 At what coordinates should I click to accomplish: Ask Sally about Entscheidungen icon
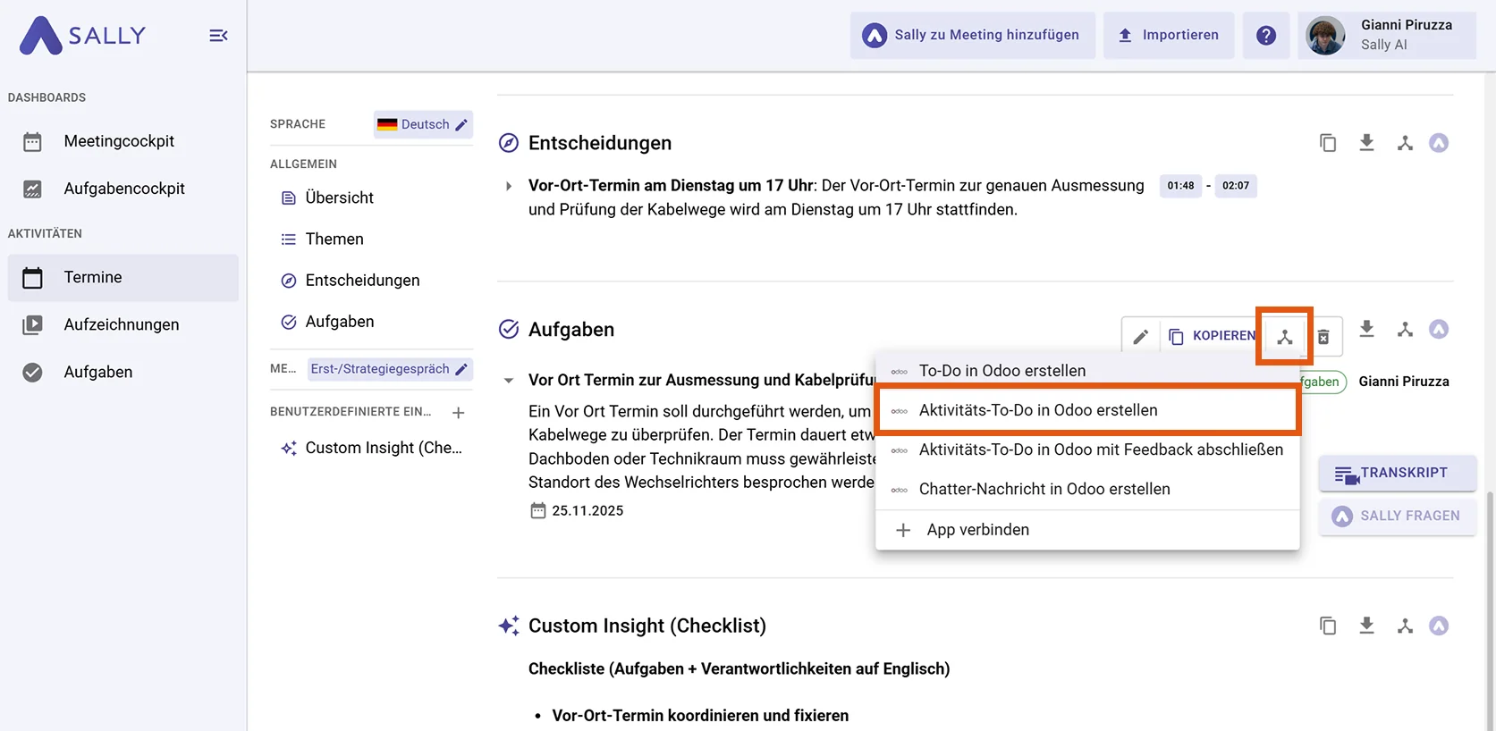[1439, 143]
